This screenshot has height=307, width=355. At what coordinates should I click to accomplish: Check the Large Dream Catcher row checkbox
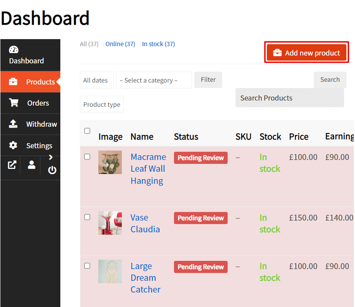click(x=87, y=266)
